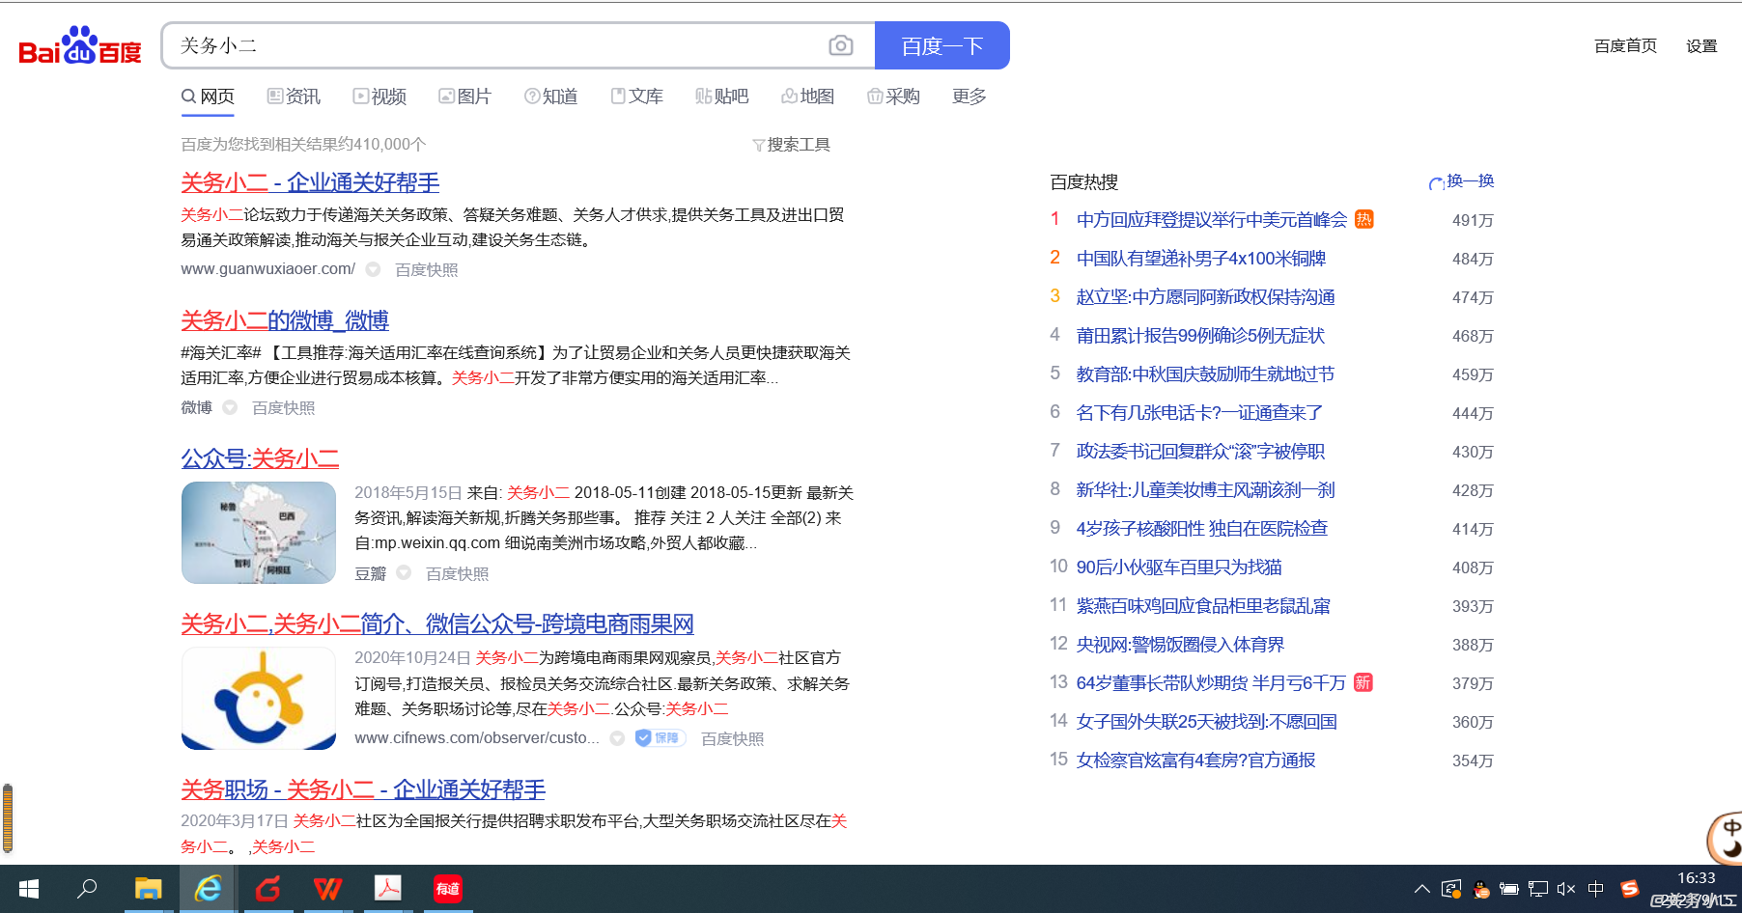Image resolution: width=1742 pixels, height=913 pixels.
Task: Open the PDF reader on taskbar
Action: click(388, 889)
